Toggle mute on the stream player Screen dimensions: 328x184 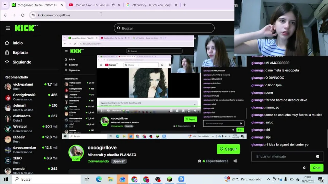108,111
